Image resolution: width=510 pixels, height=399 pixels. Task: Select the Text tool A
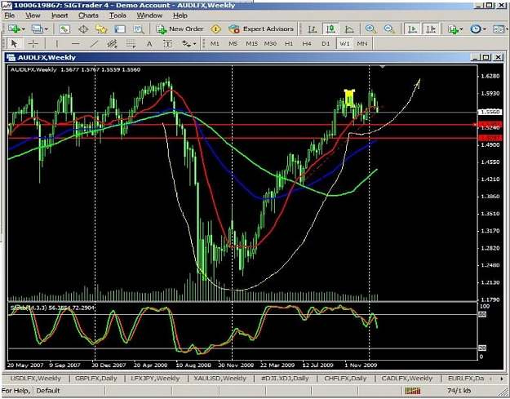[x=149, y=43]
